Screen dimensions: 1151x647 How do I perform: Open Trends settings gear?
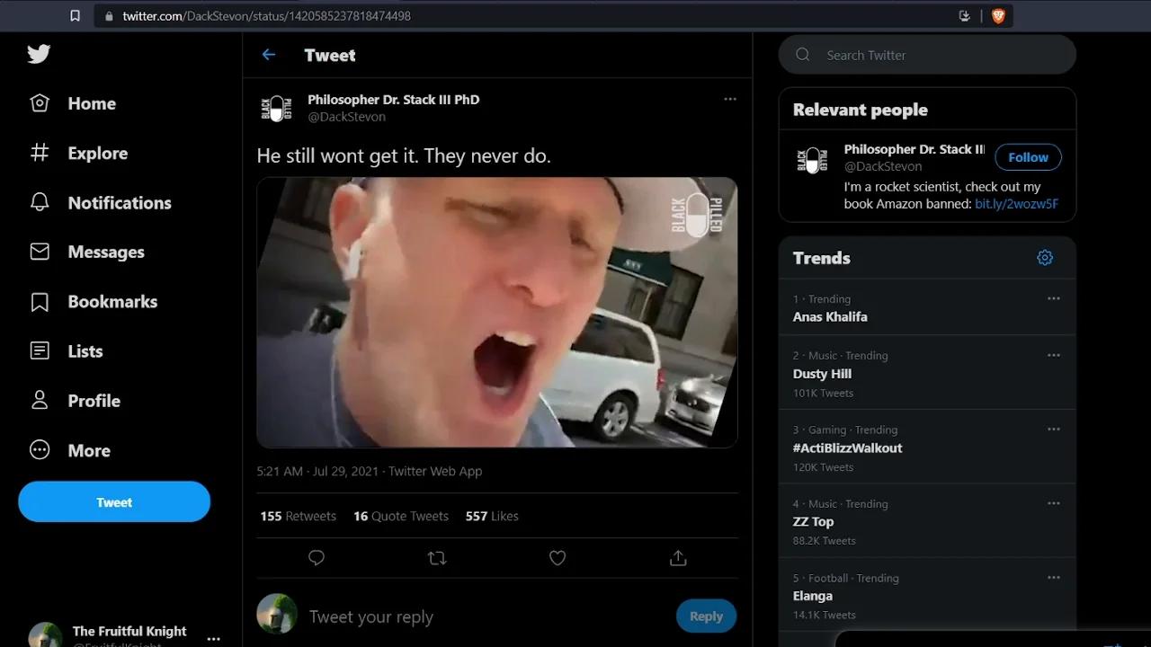[1045, 258]
